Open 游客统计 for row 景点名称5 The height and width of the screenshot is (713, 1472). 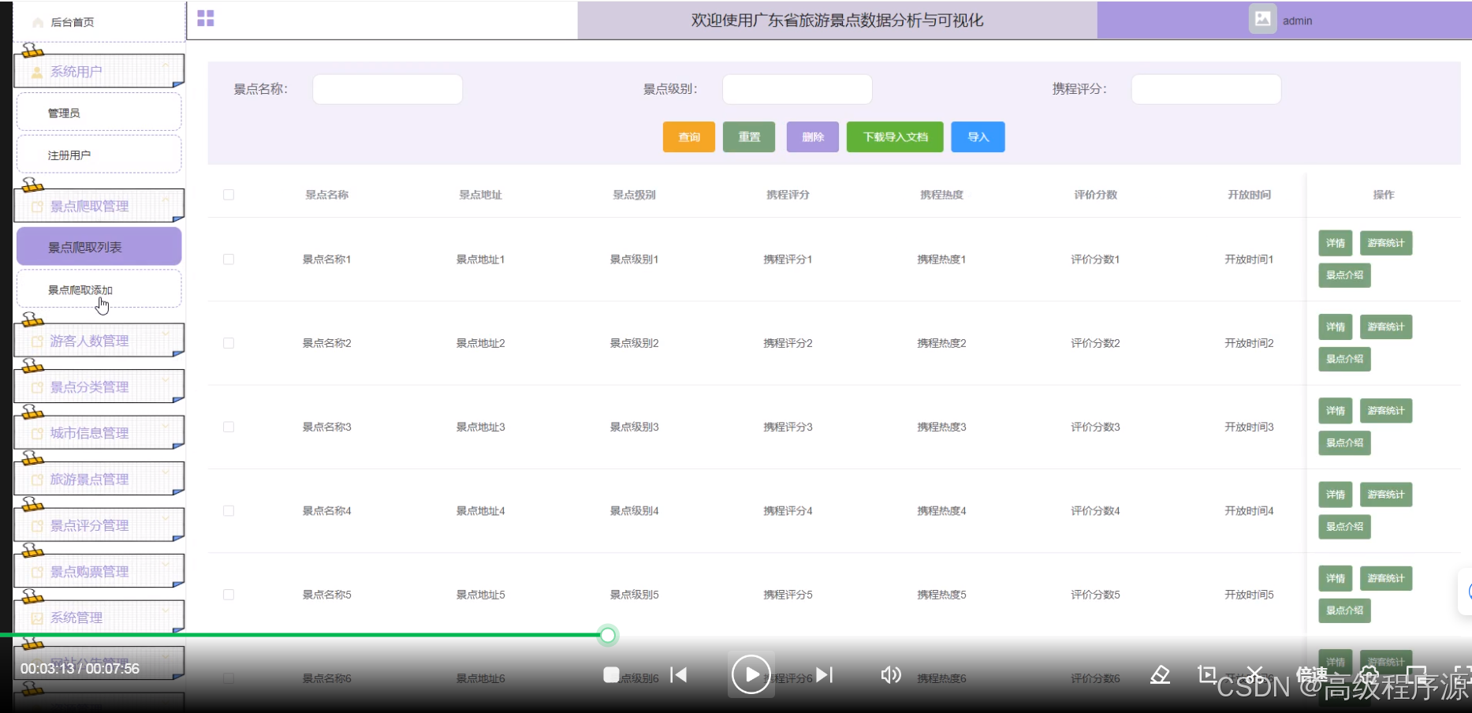point(1386,578)
